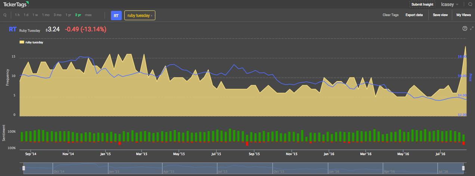Click the $8.00 price axis label
This screenshot has width=475, height=176.
pyautogui.click(x=462, y=56)
